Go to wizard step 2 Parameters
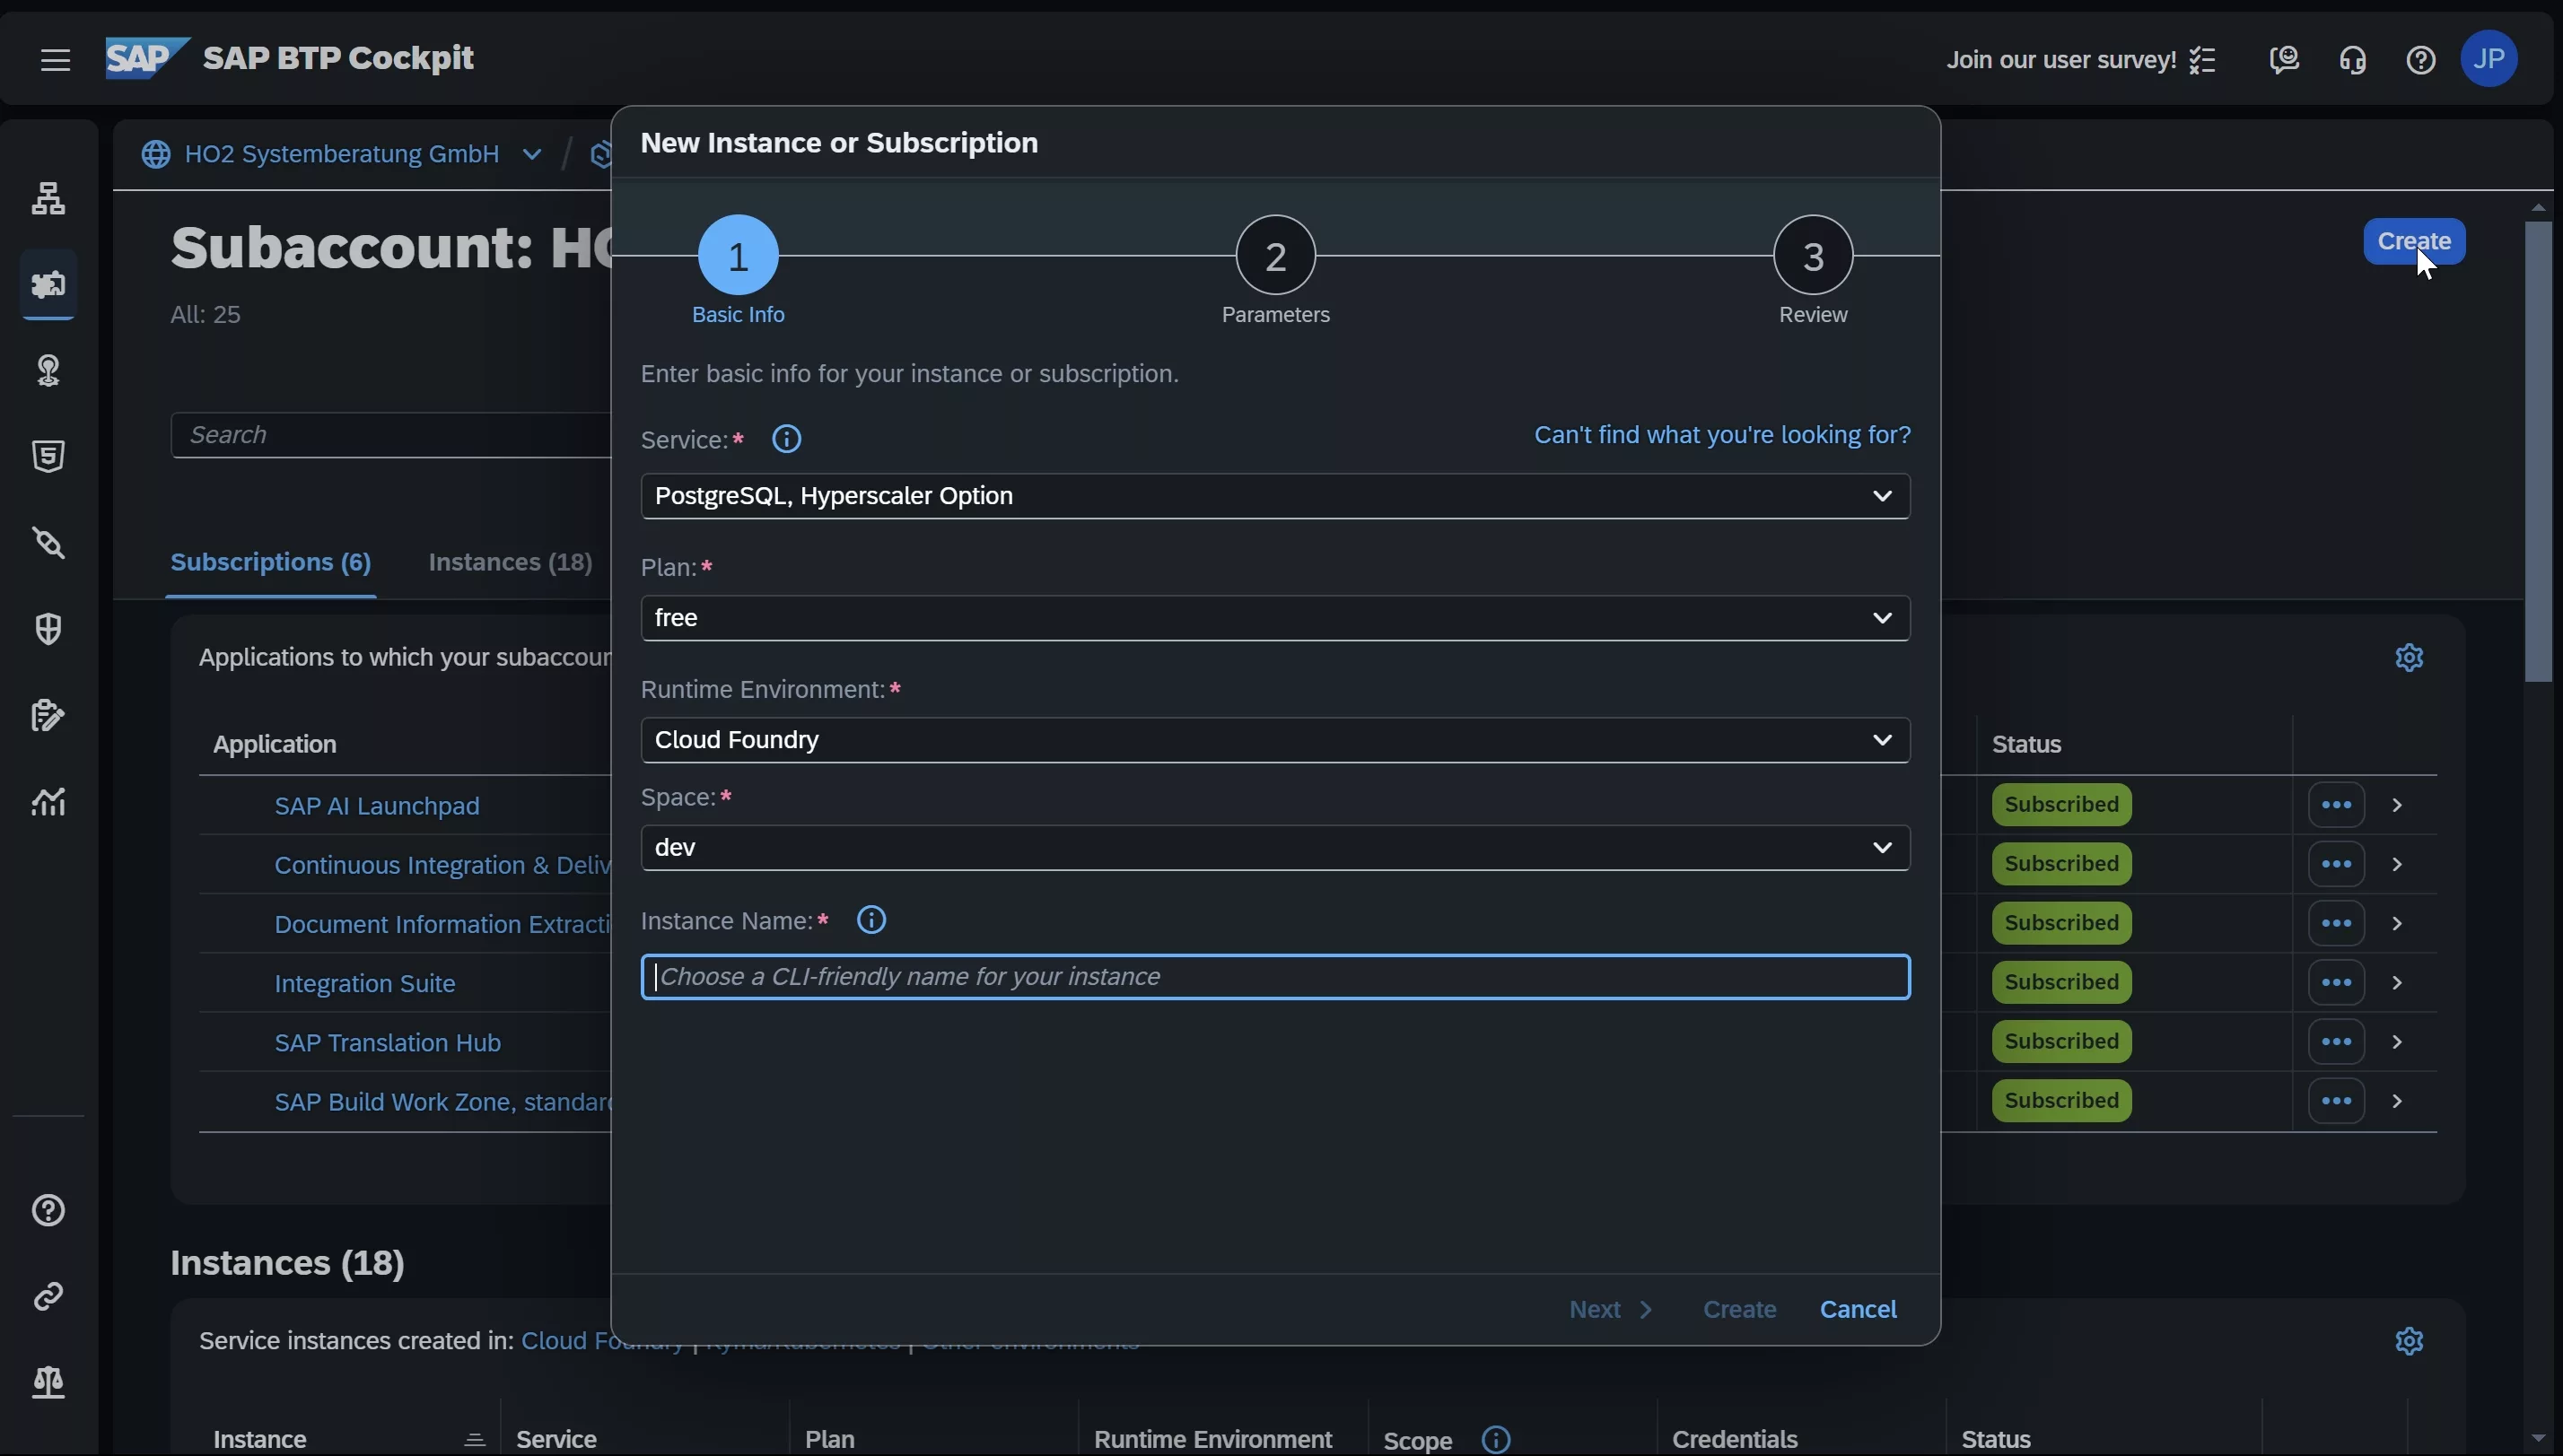The image size is (2563, 1456). (x=1275, y=255)
